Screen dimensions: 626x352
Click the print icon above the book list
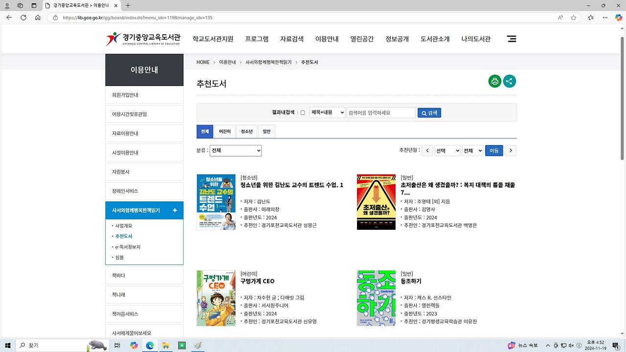[x=494, y=81]
